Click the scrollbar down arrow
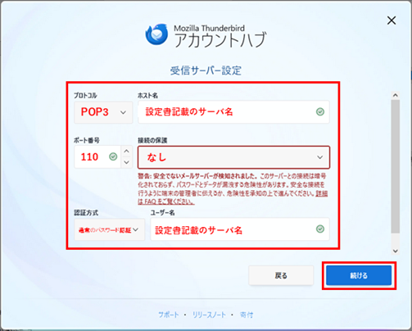Viewport: 412px width, 331px height. (x=395, y=251)
